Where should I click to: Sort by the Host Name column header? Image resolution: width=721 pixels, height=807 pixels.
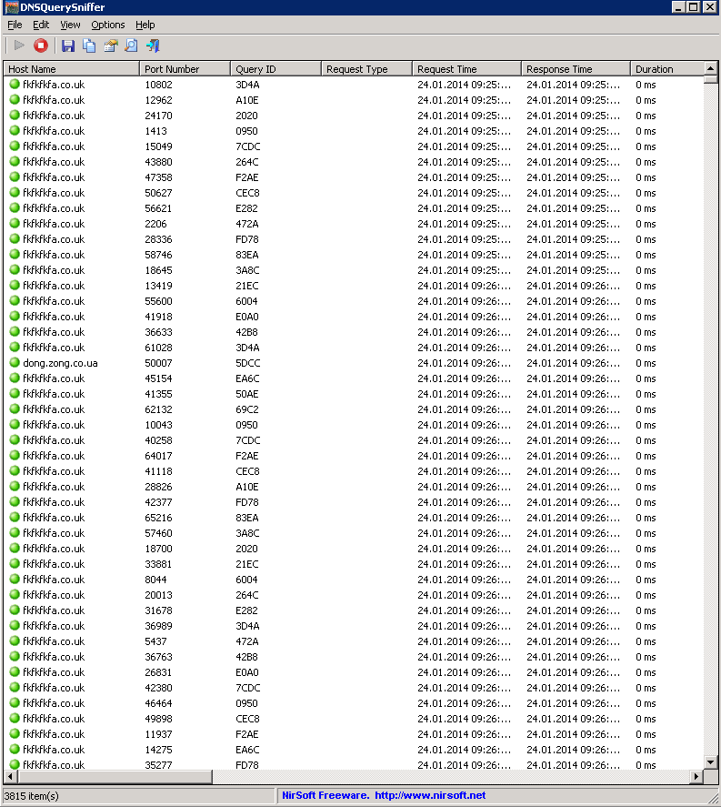(72, 69)
